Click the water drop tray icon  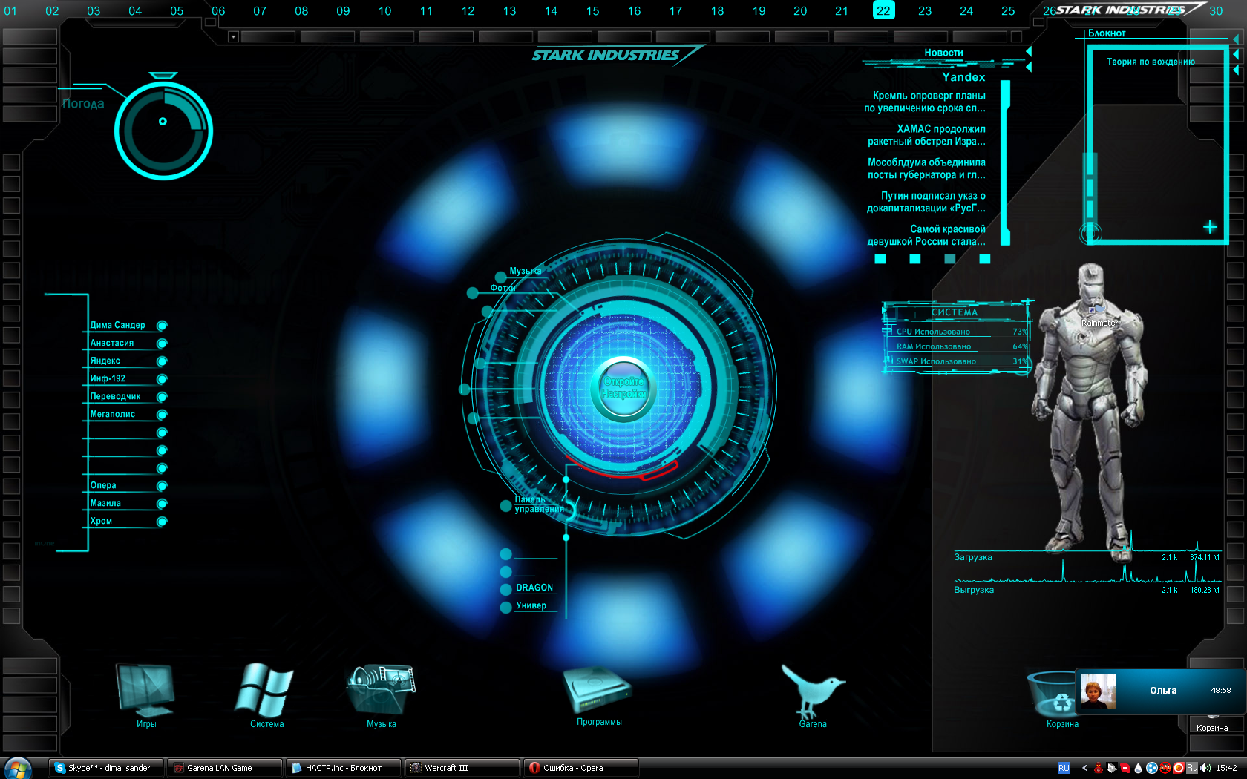(1138, 768)
